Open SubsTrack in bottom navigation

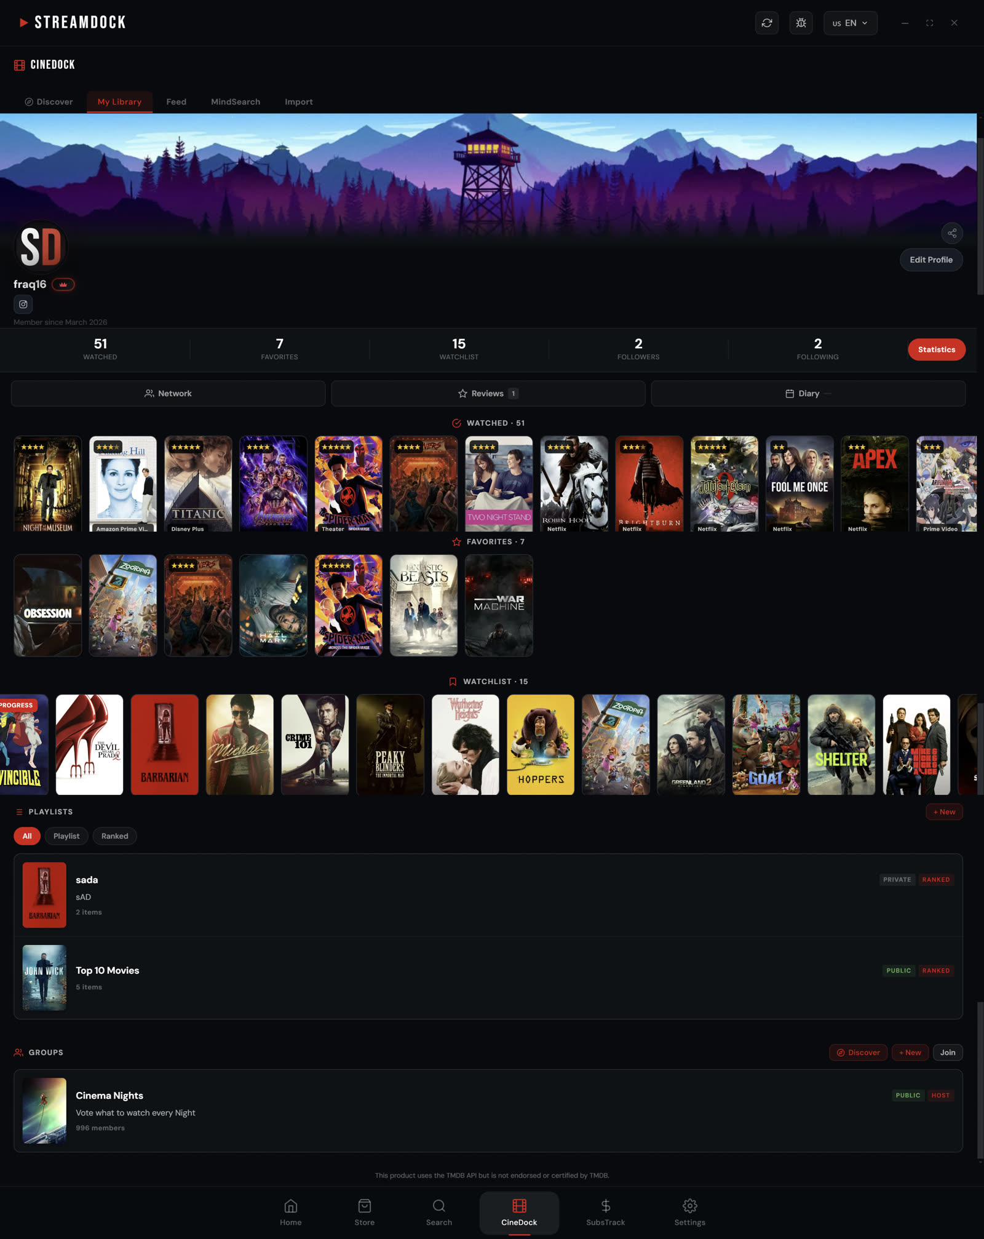click(605, 1213)
